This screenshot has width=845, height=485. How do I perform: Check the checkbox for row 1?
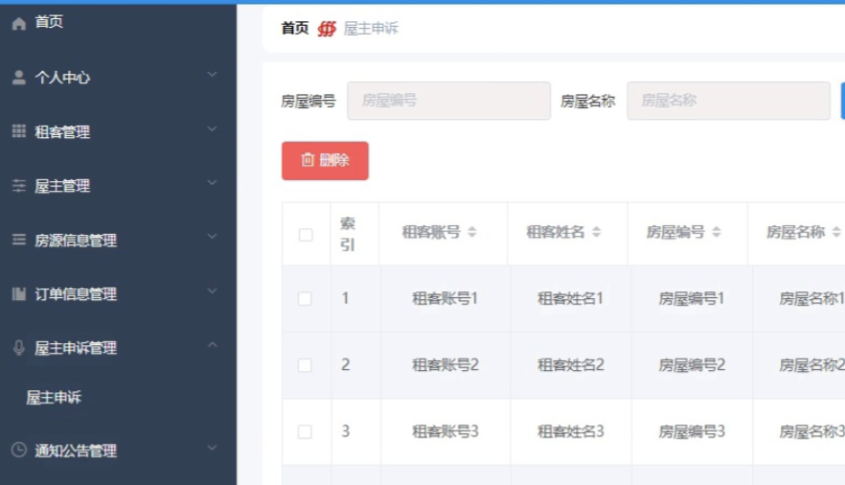(x=305, y=298)
